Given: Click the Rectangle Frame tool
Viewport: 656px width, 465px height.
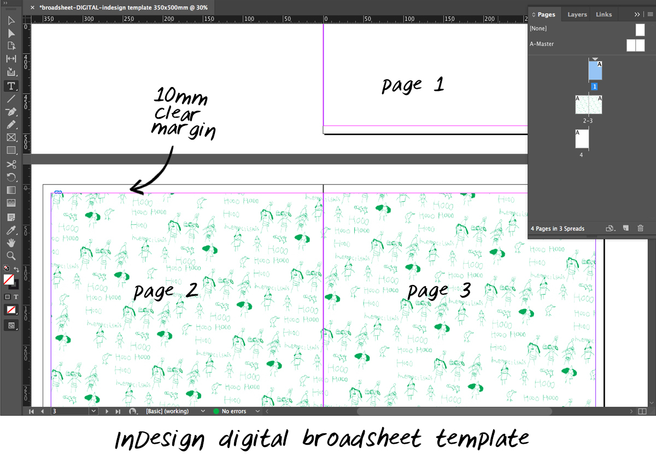Looking at the screenshot, I should (11, 138).
